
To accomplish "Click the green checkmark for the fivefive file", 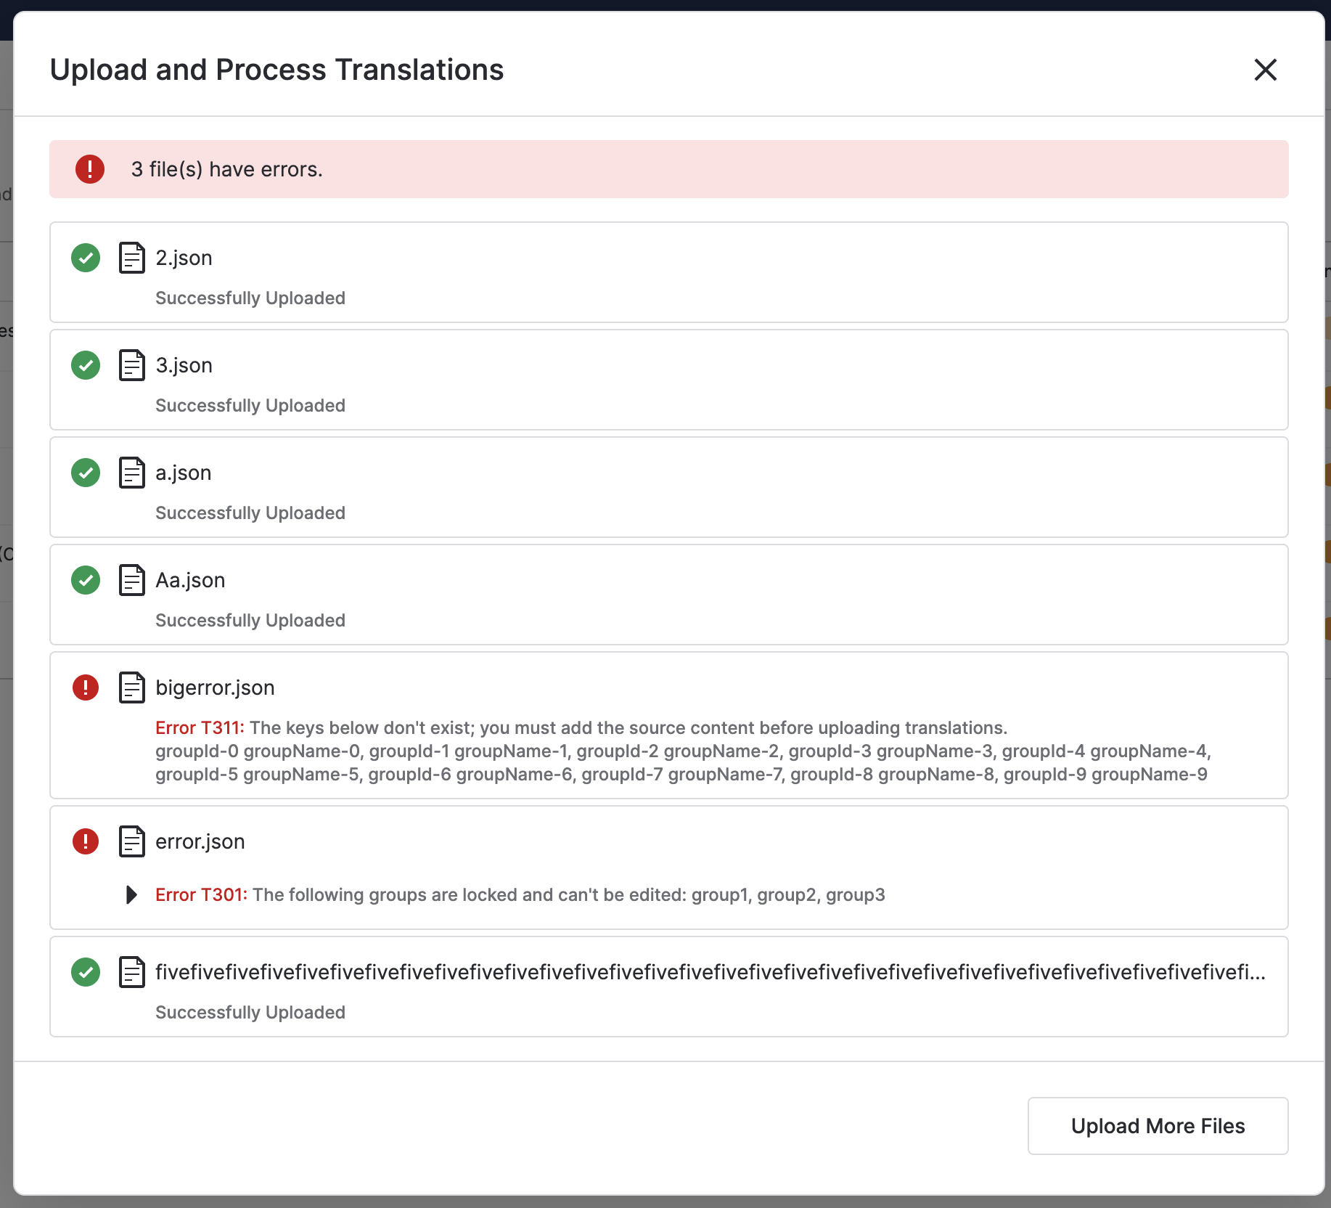I will pyautogui.click(x=86, y=972).
